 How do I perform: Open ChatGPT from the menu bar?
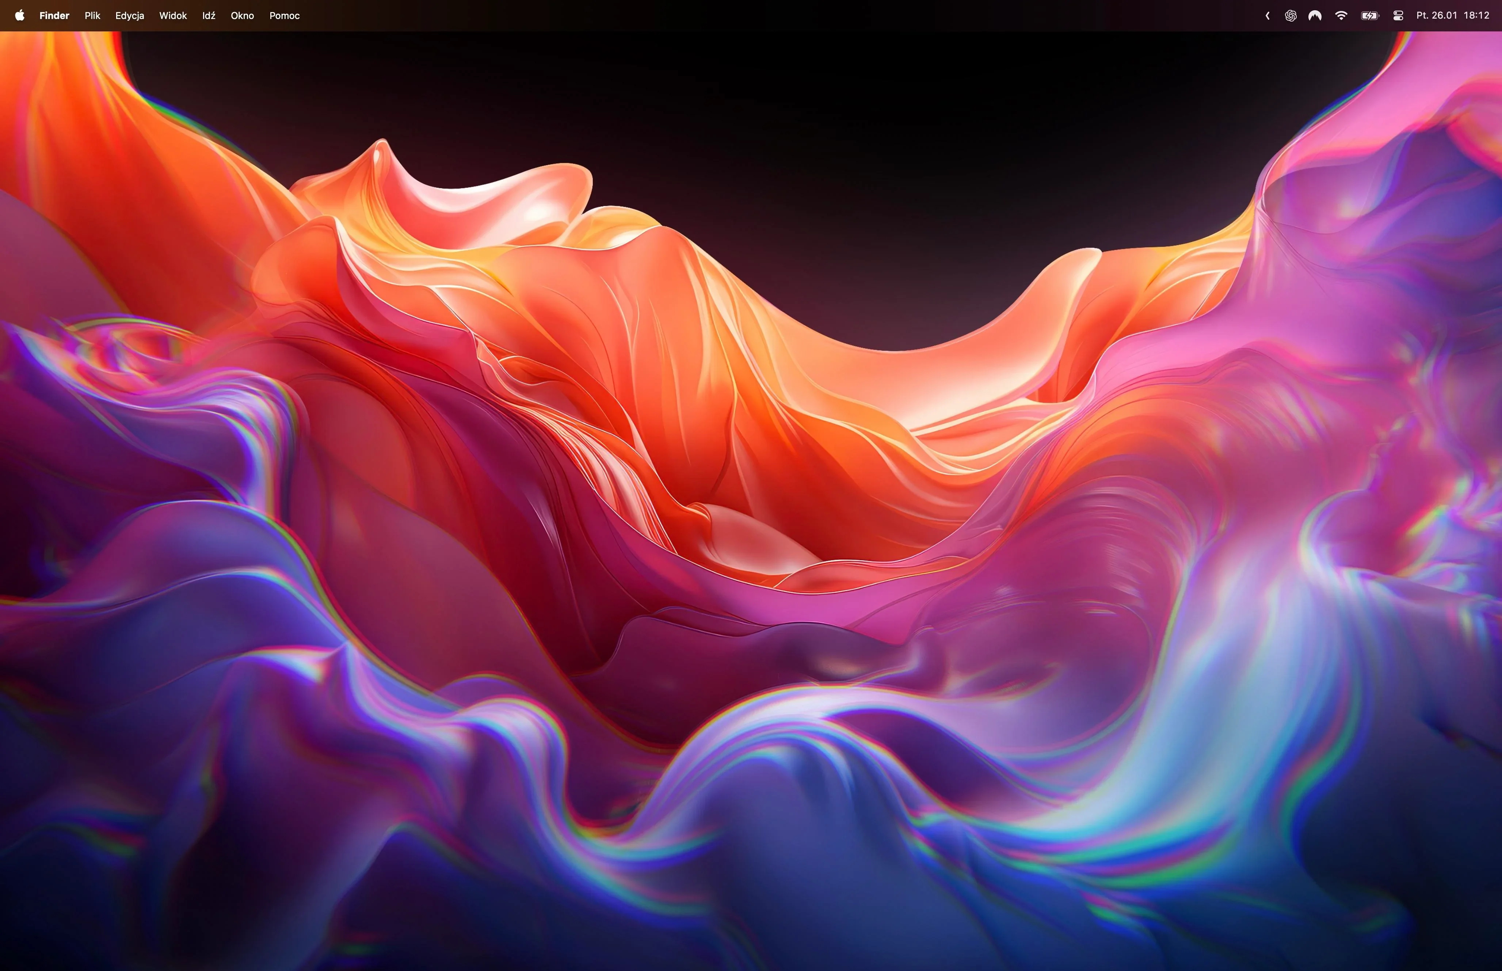[x=1290, y=16]
